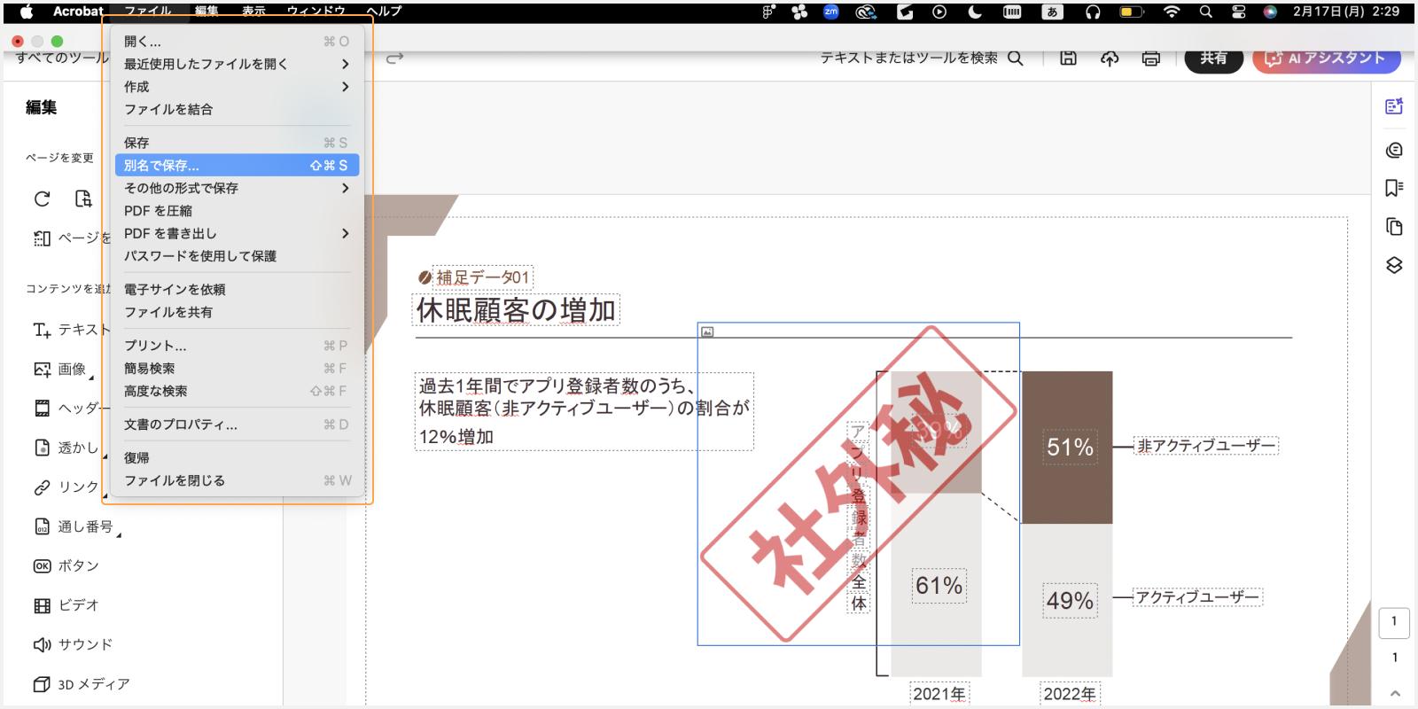Choose the ボタン tool
Image resolution: width=1418 pixels, height=709 pixels.
(66, 565)
